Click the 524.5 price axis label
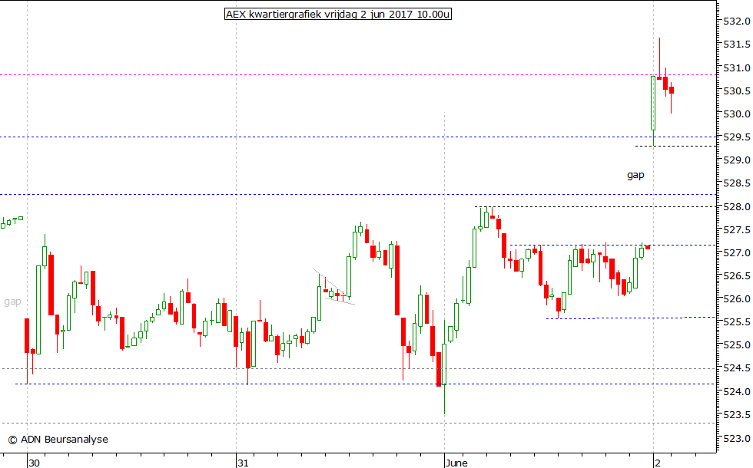The height and width of the screenshot is (468, 753). click(737, 368)
